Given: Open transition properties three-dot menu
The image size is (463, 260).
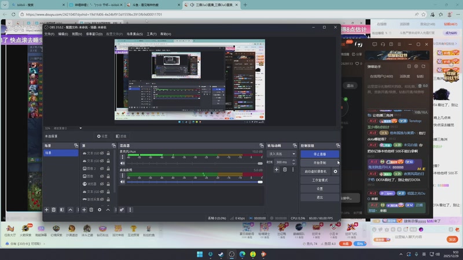Looking at the screenshot, I should [x=293, y=169].
